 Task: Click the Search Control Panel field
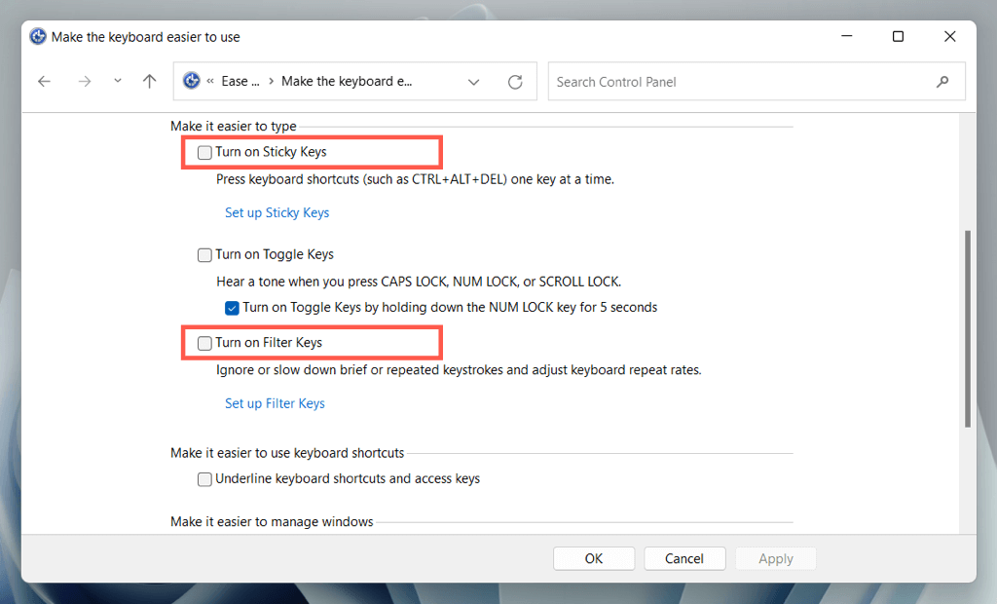click(757, 82)
